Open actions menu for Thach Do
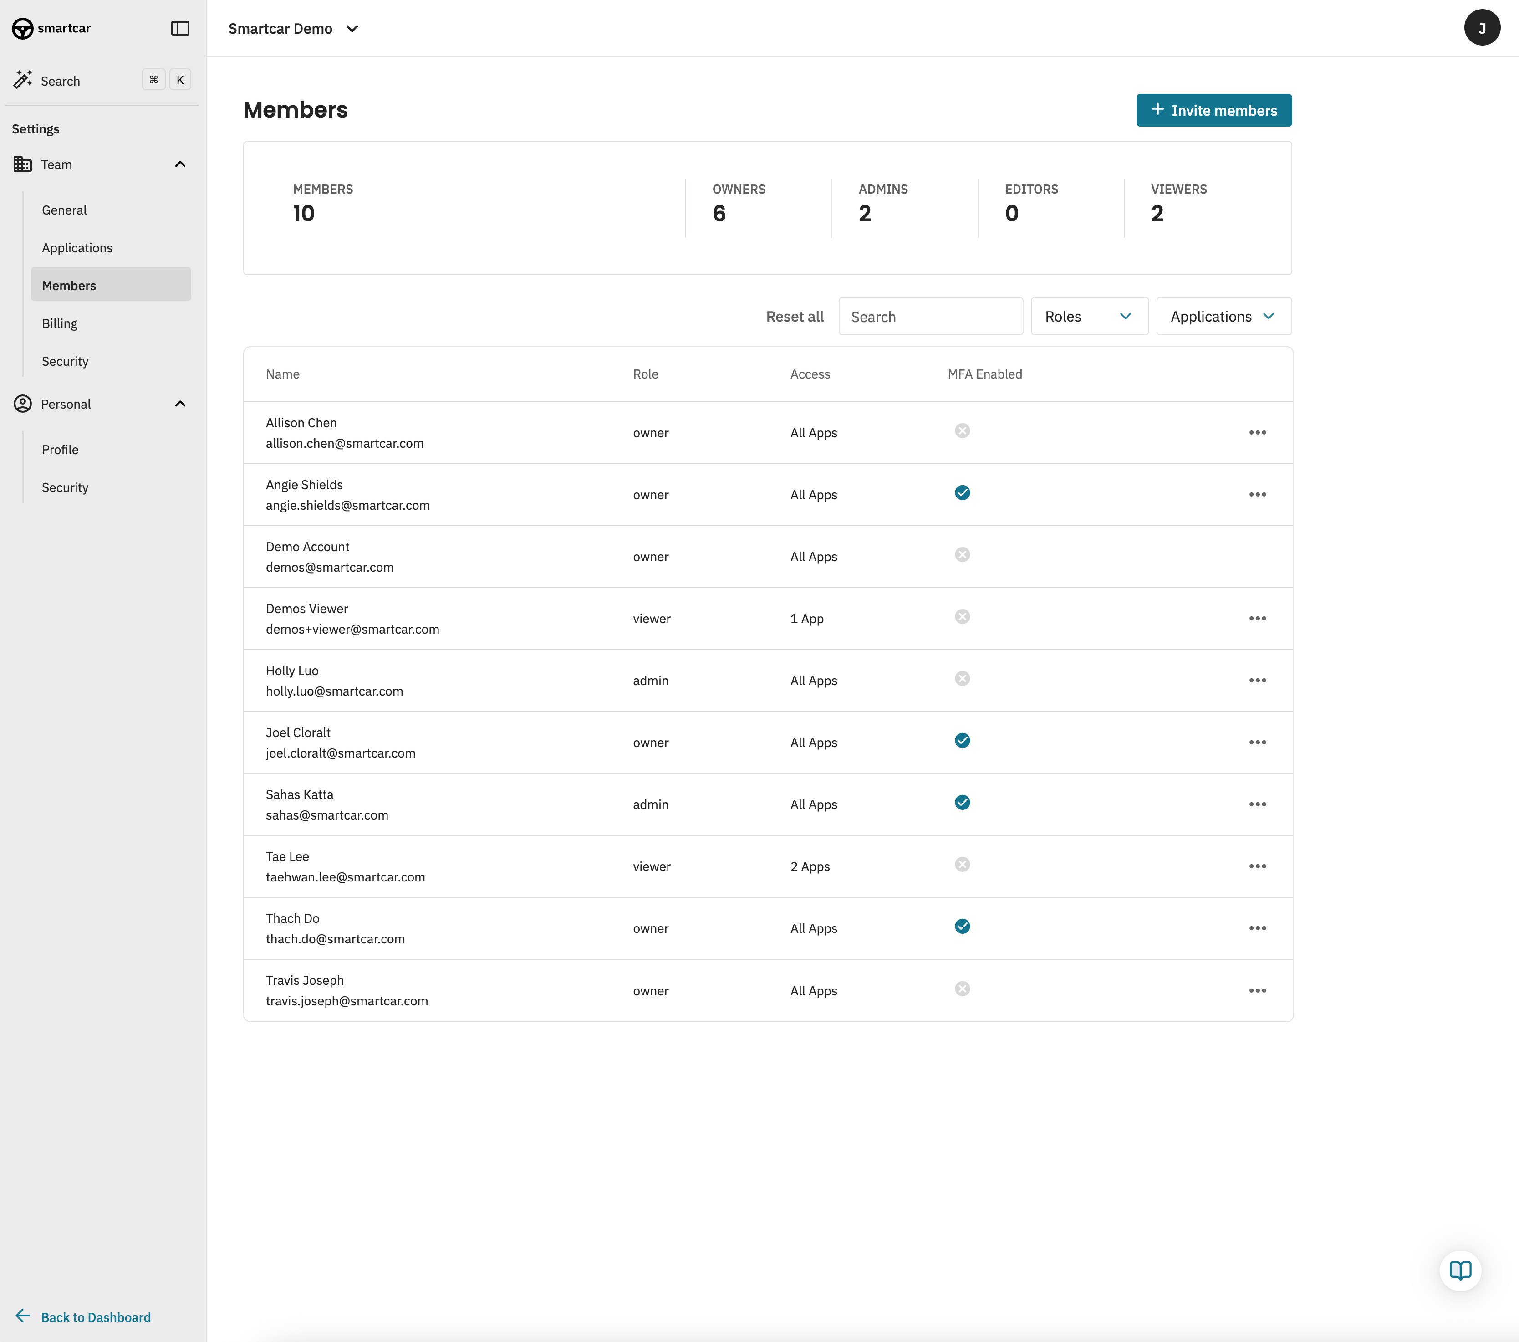 (1258, 928)
